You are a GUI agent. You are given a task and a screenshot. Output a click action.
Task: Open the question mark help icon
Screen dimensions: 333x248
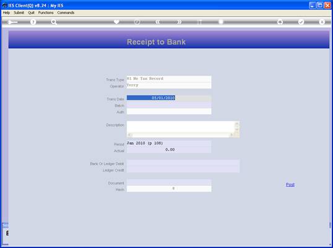tap(33, 22)
